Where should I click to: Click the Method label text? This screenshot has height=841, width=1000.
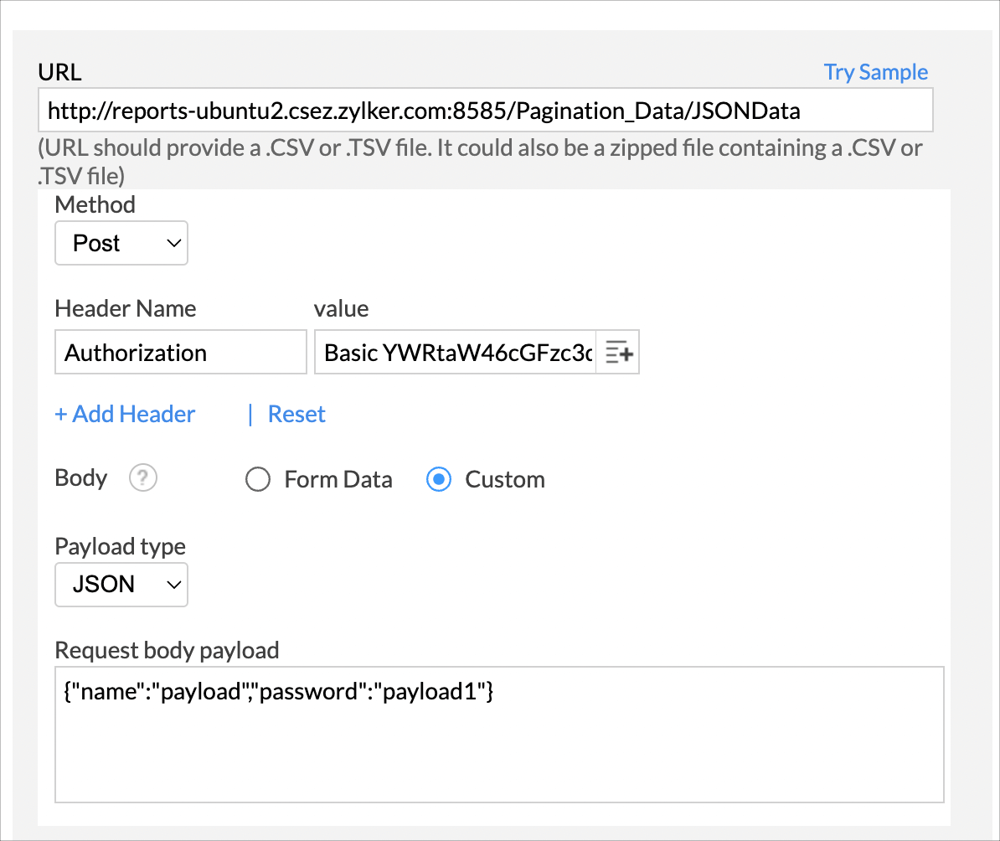tap(95, 204)
